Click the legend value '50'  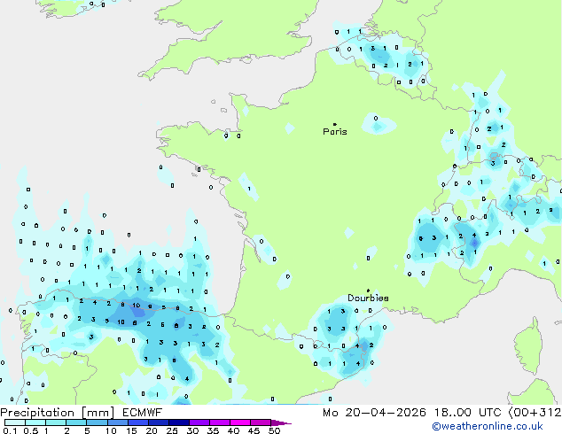pyautogui.click(x=274, y=430)
